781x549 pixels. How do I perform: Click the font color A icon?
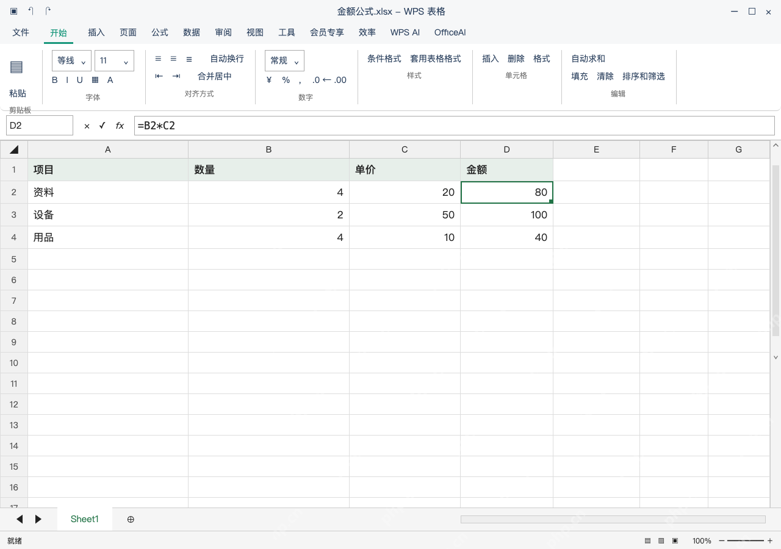coord(110,80)
